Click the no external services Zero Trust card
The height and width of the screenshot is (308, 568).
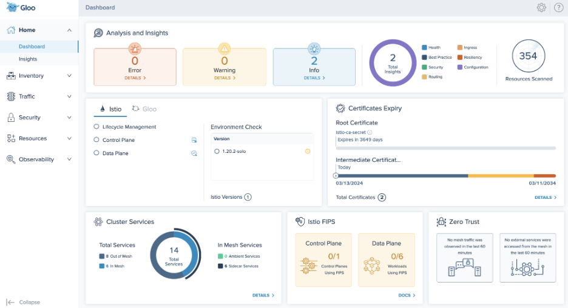(528, 258)
